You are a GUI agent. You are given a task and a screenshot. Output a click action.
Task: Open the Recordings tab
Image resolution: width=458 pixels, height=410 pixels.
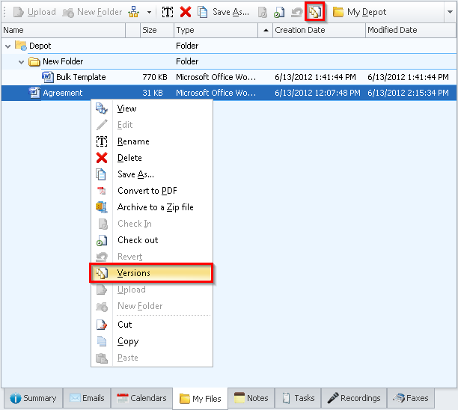click(x=354, y=398)
